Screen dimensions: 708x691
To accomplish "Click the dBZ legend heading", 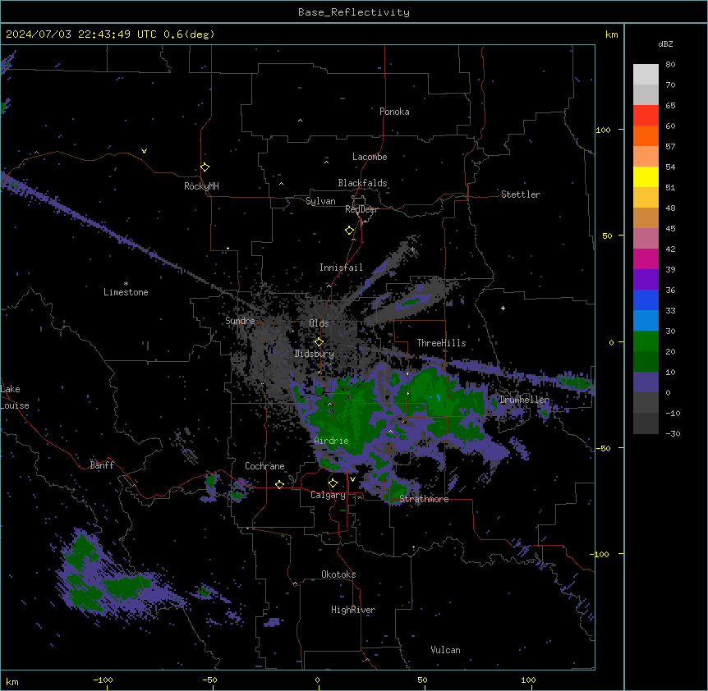I will pos(665,44).
